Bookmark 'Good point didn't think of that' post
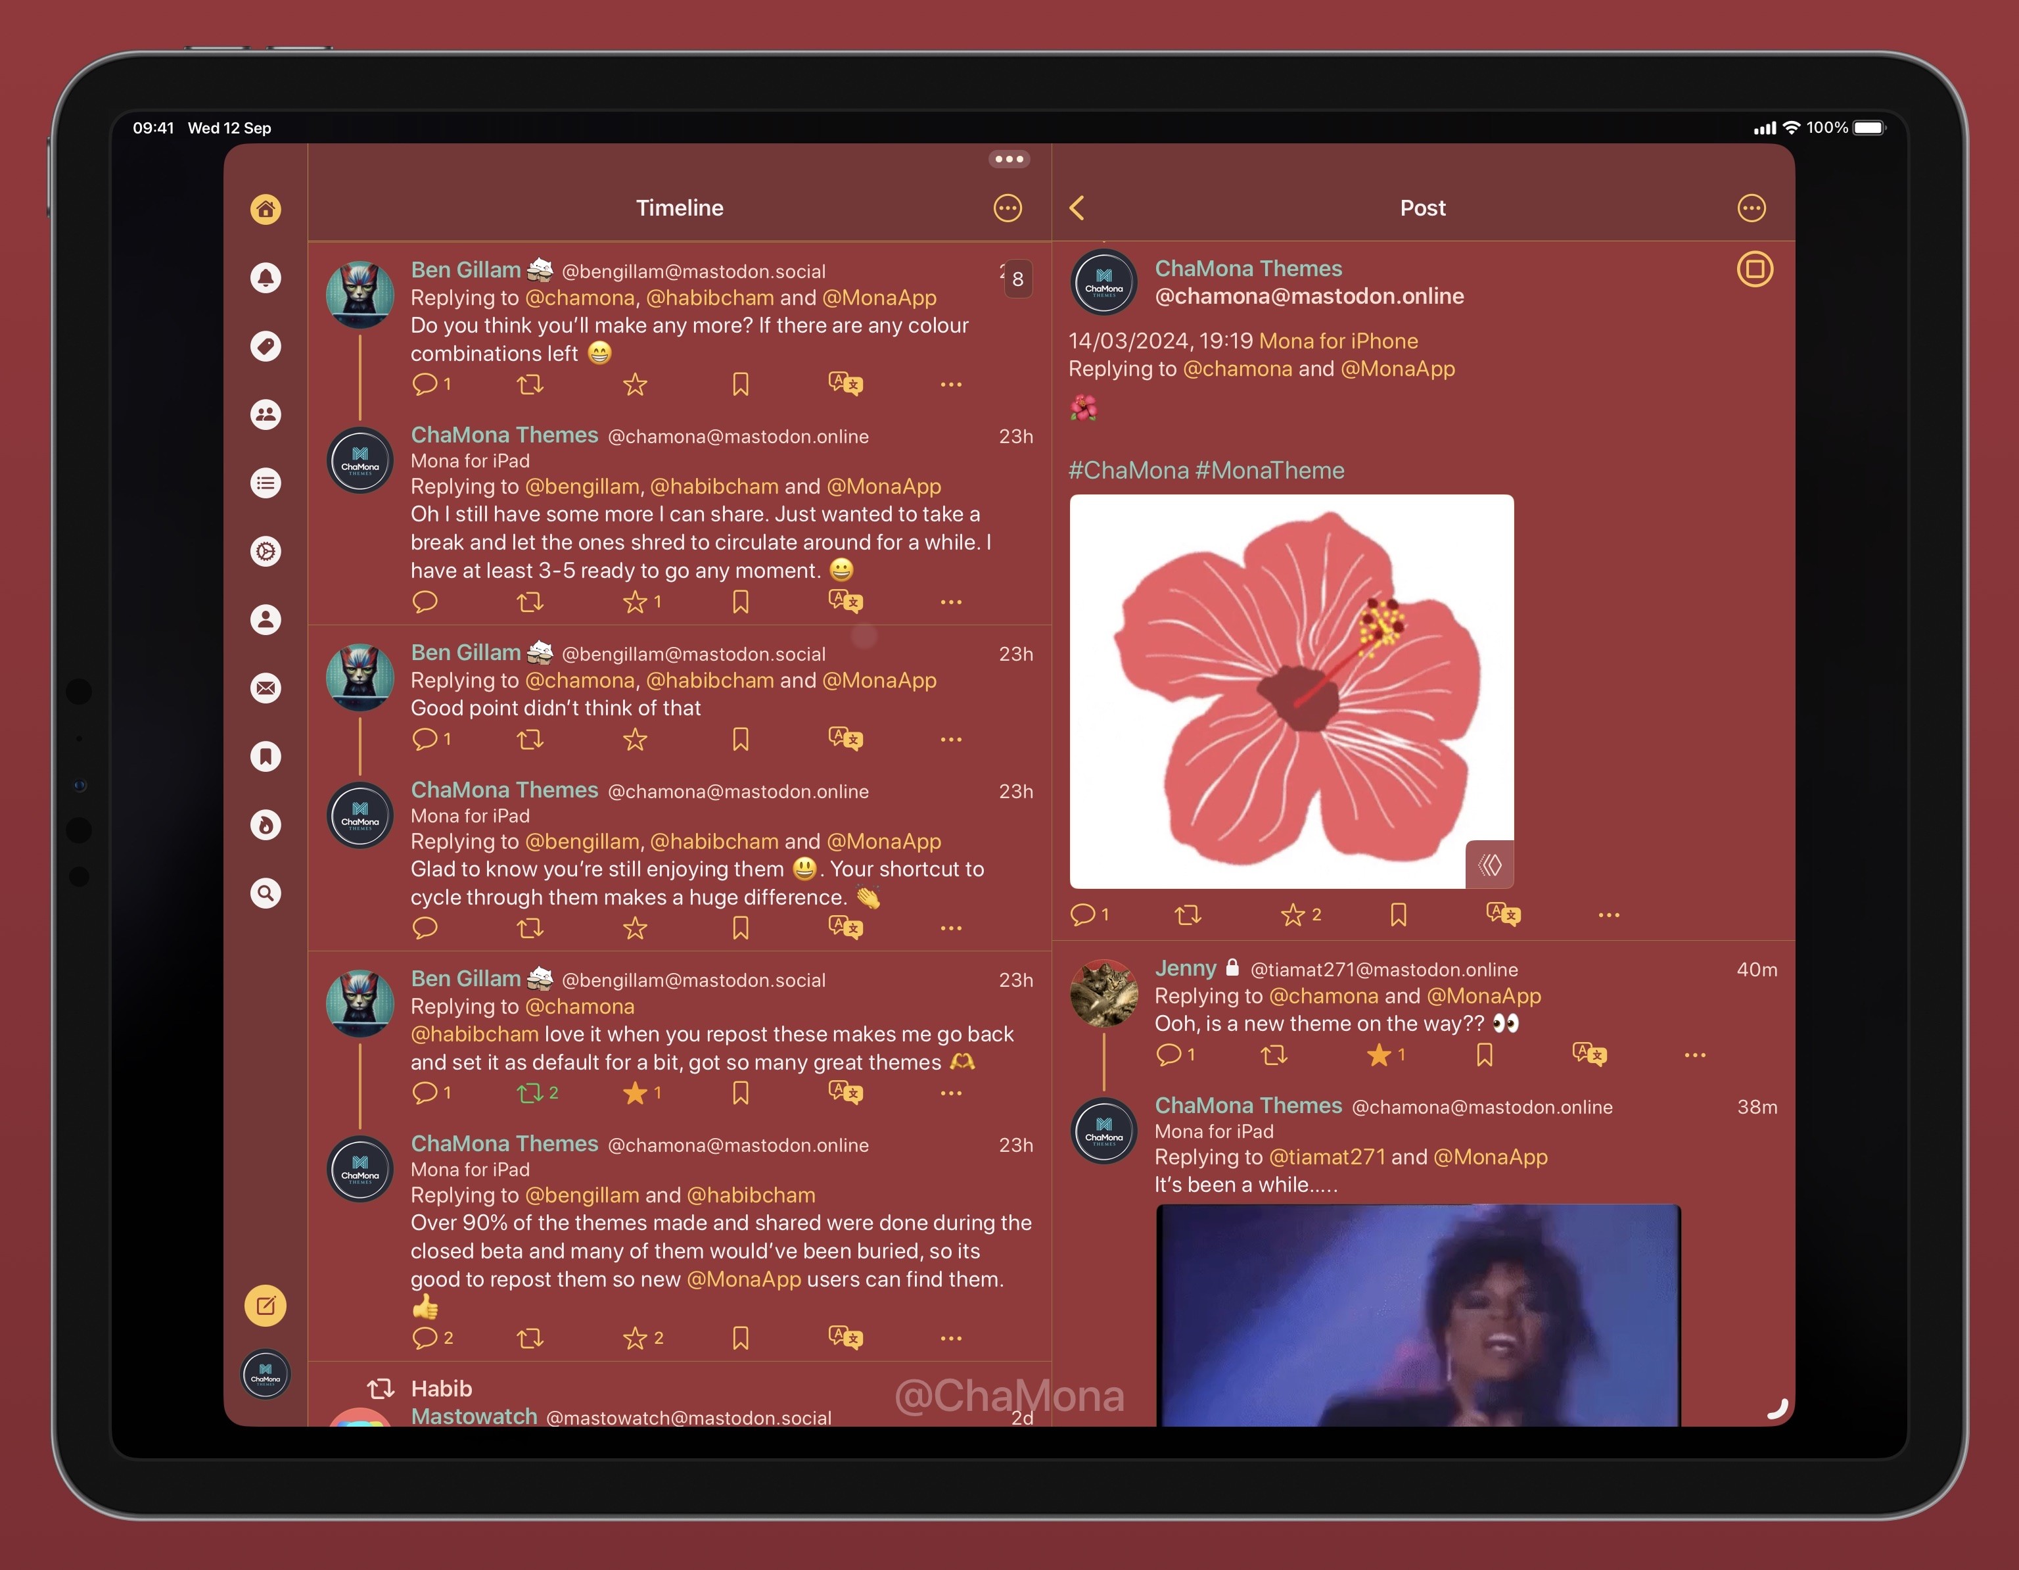This screenshot has height=1570, width=2019. pyautogui.click(x=741, y=739)
